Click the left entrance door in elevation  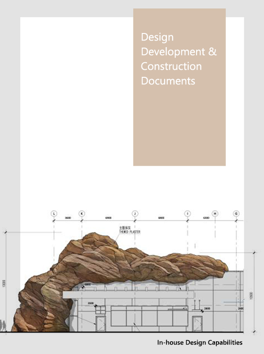click(x=100, y=323)
